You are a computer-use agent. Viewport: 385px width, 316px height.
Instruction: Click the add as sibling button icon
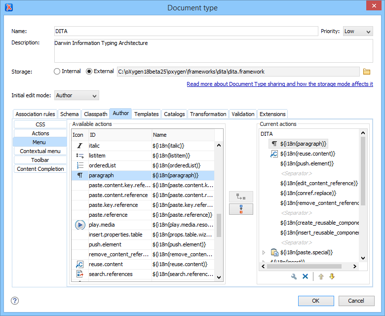tap(241, 209)
